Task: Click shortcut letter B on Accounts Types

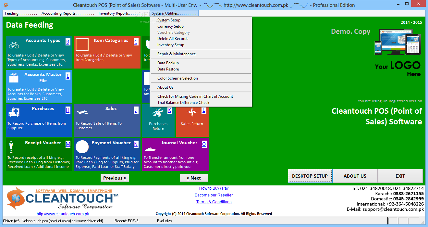Action: 67,42
